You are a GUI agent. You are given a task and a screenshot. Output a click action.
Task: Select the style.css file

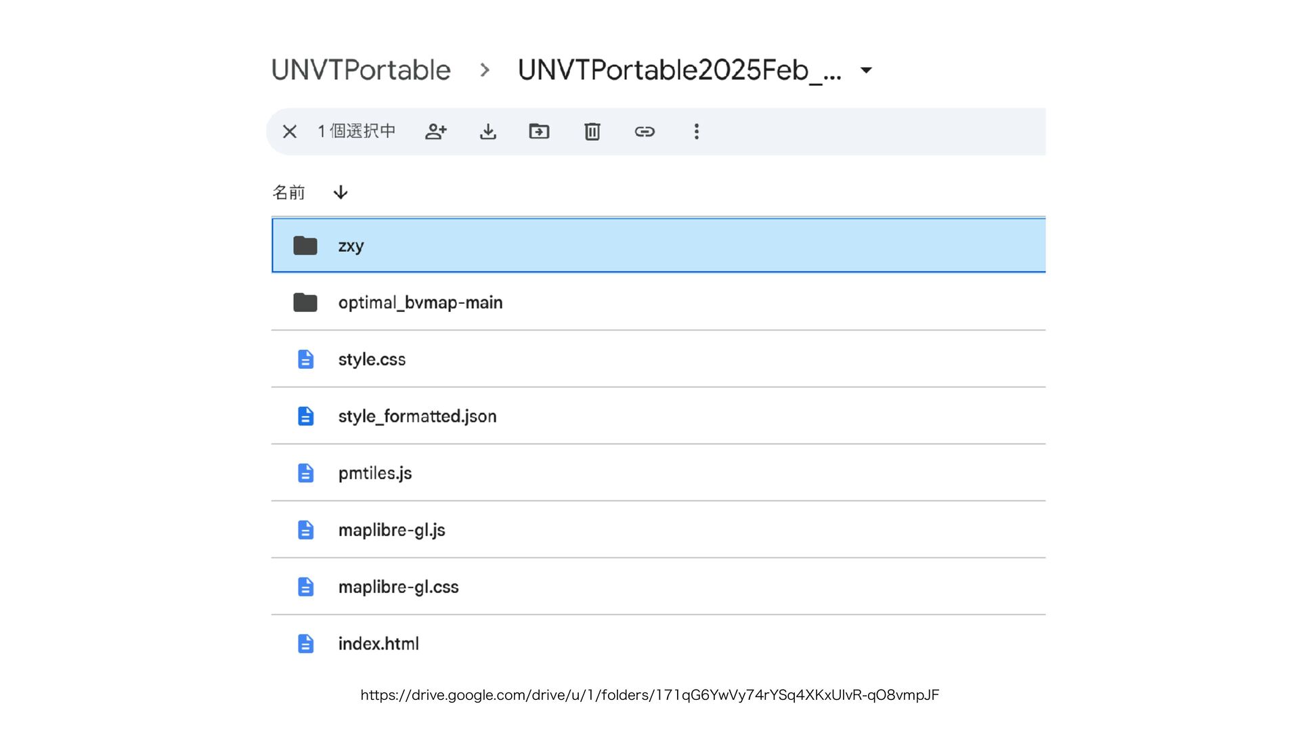tap(372, 359)
